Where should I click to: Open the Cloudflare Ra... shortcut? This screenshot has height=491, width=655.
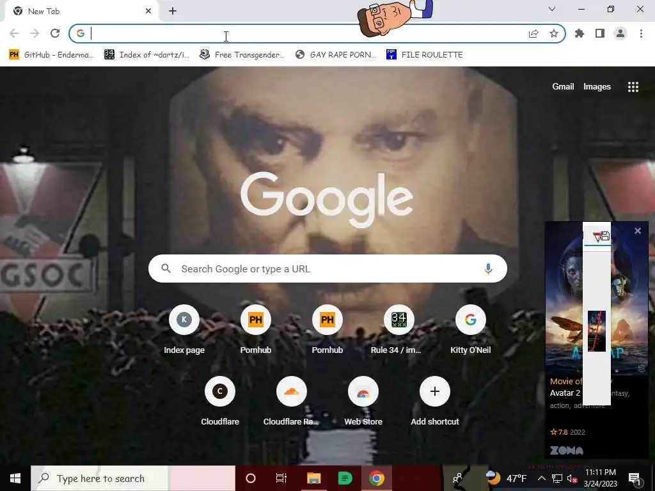point(291,401)
